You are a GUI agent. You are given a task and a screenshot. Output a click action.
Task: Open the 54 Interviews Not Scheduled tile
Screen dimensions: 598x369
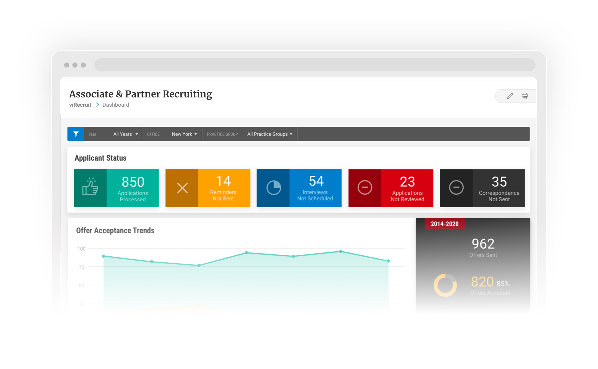(x=315, y=188)
